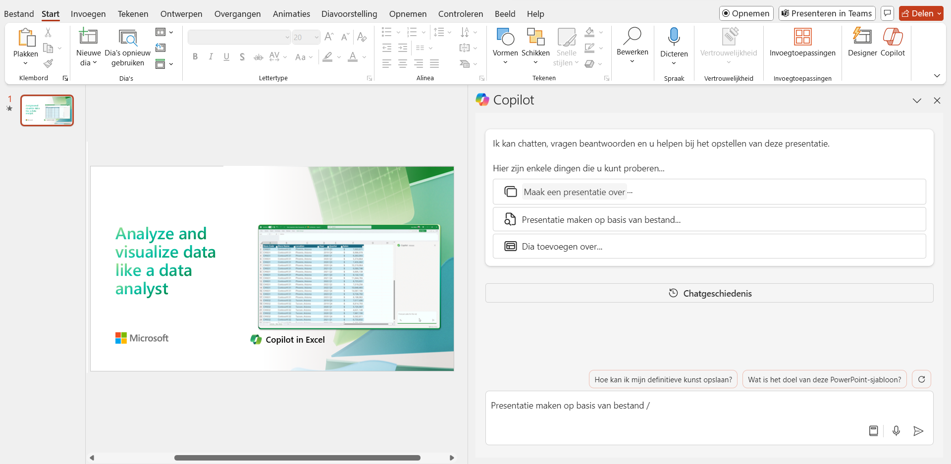This screenshot has width=951, height=464.
Task: Switch to the Overgangen tab
Action: 237,14
